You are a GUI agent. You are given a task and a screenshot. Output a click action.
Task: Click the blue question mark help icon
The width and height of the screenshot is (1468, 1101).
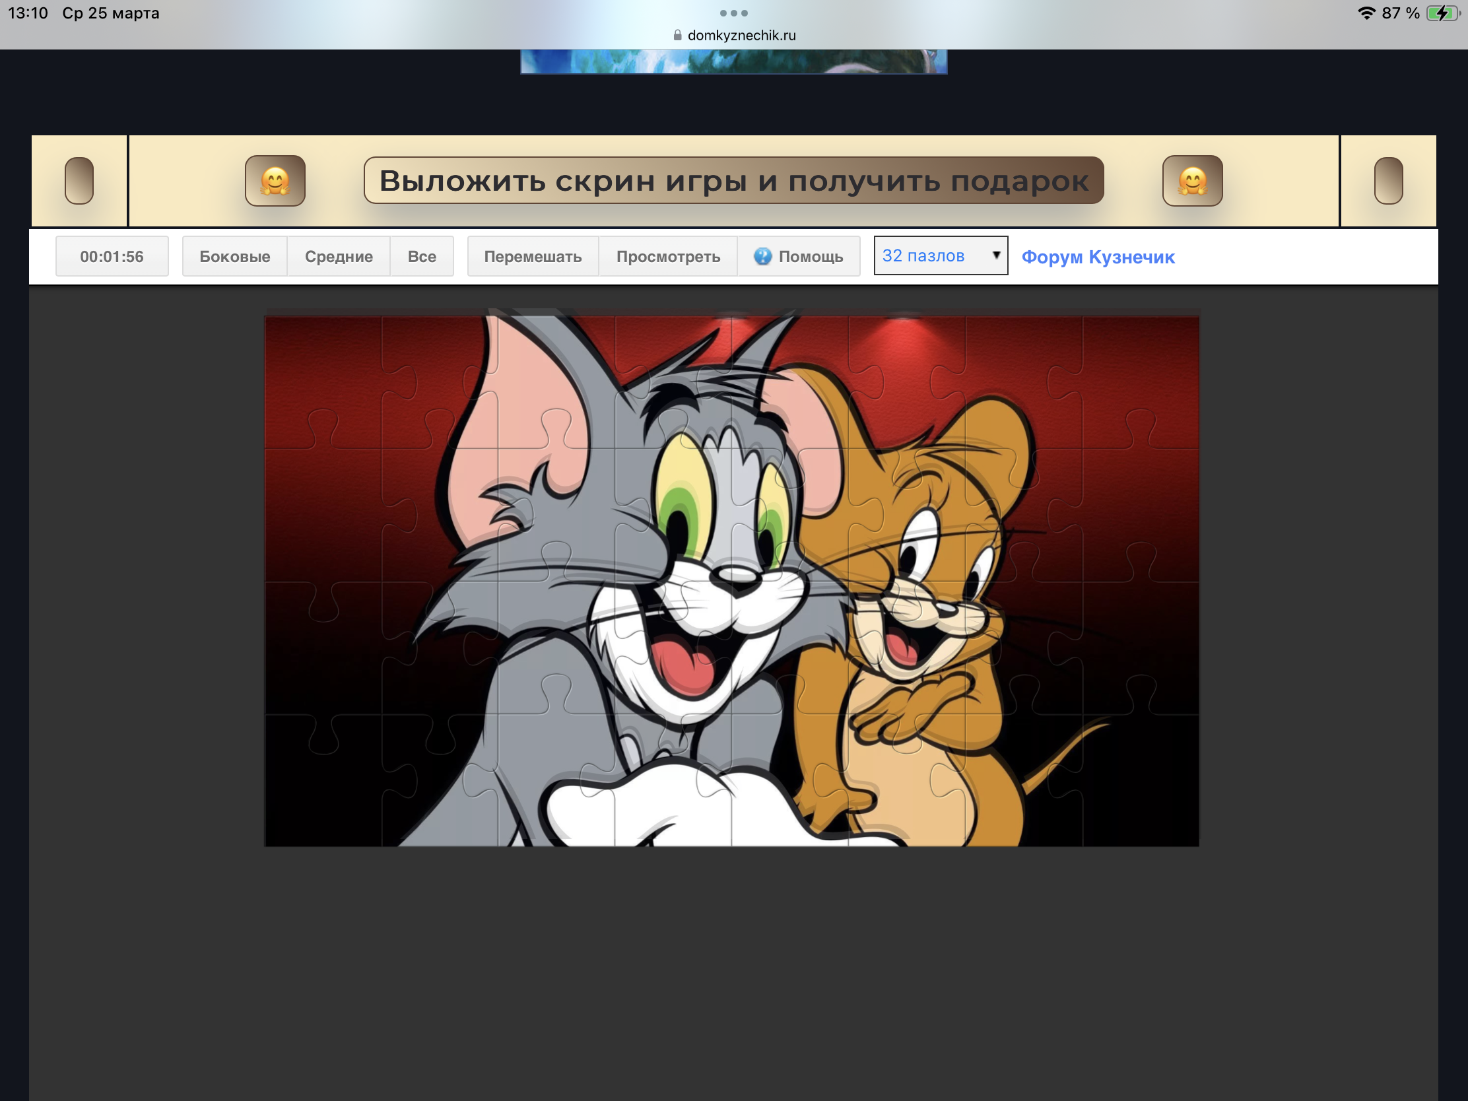tap(762, 256)
